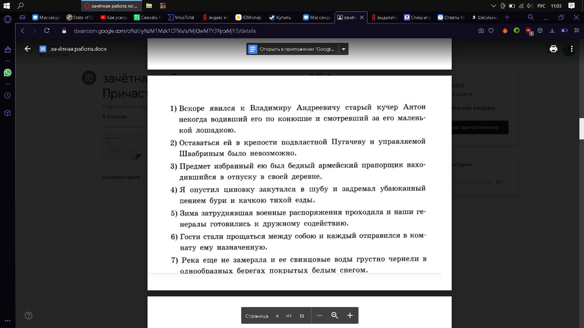Click Открыть в приложении Google button

pyautogui.click(x=293, y=49)
